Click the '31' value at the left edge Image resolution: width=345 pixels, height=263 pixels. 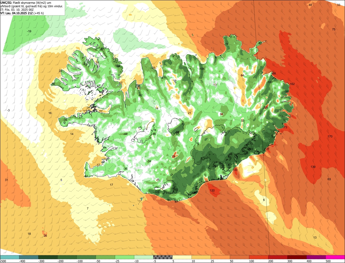coord(6,180)
